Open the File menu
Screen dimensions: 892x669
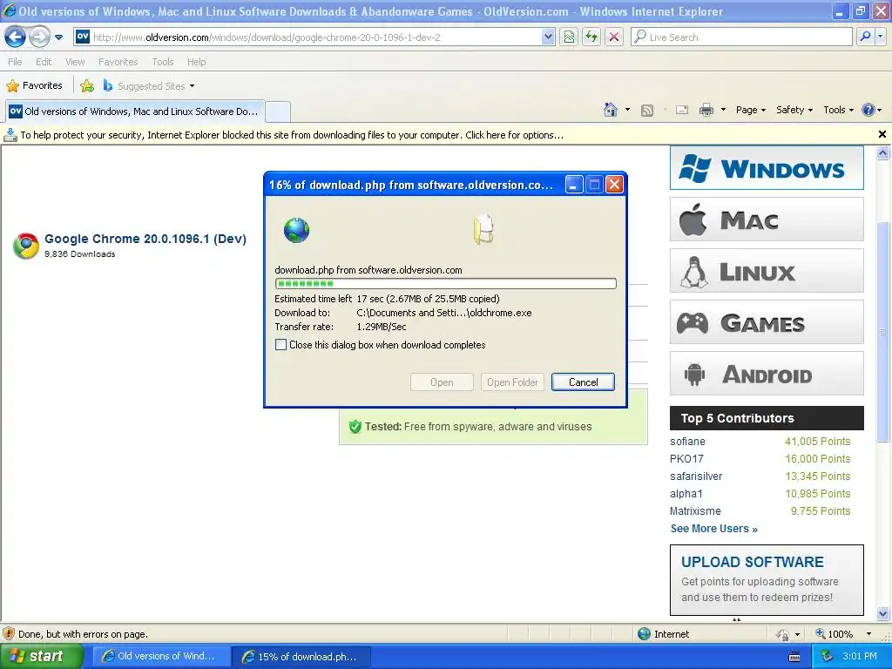coord(15,62)
